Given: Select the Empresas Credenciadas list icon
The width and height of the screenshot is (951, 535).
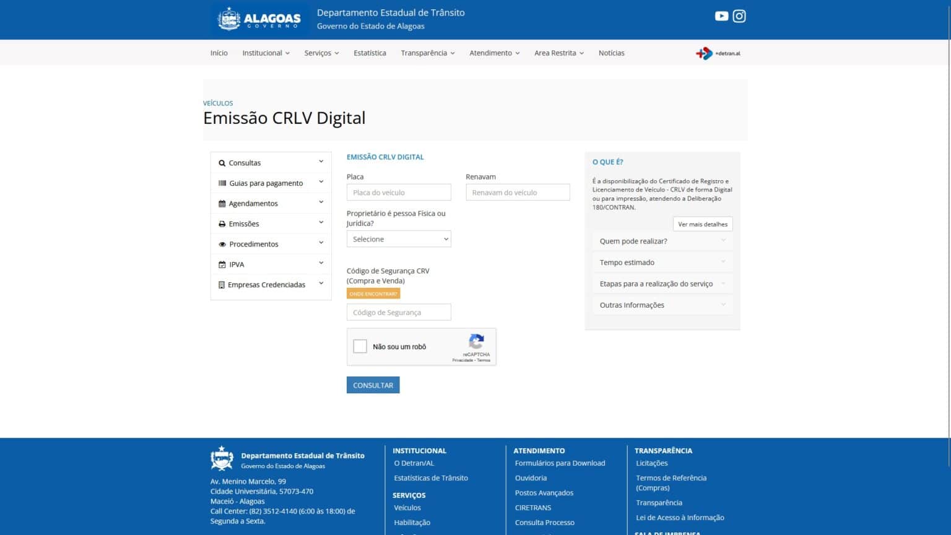Looking at the screenshot, I should [222, 284].
